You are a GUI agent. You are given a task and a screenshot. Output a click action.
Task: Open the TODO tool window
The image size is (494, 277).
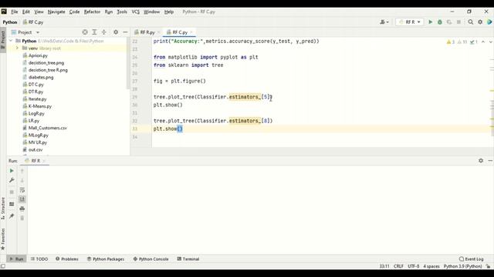[x=39, y=259]
